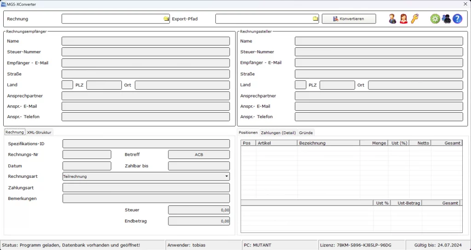471x250 pixels.
Task: Click the Spezifikations-ID input field
Action: coord(146,144)
